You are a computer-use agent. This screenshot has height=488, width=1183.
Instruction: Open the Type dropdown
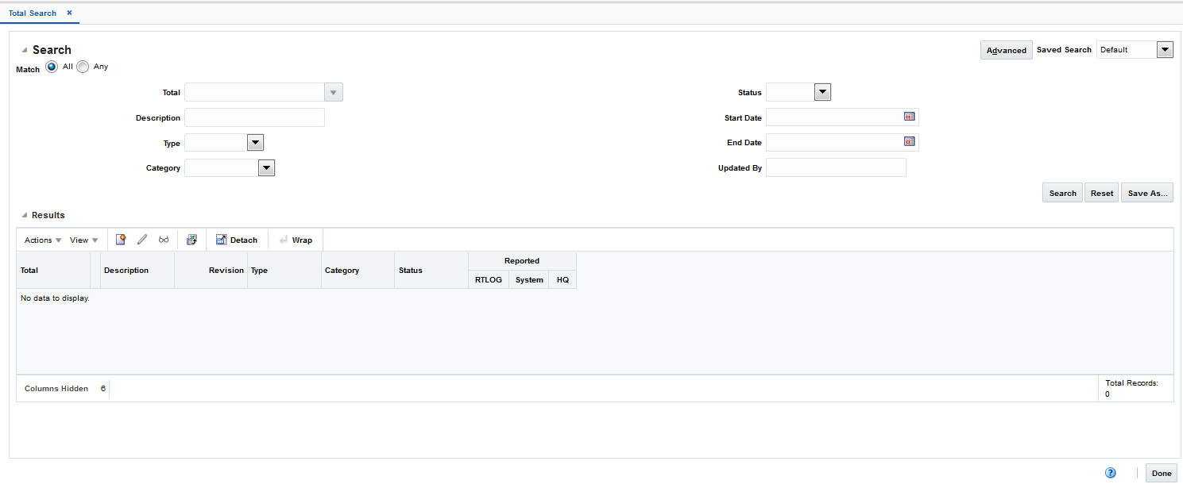[x=255, y=142]
